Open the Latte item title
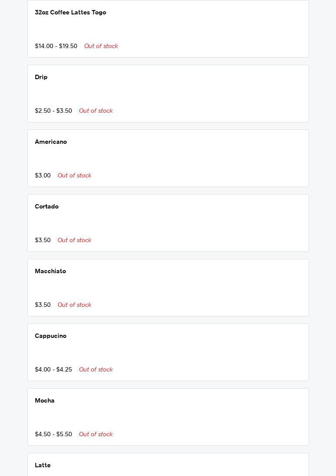The width and height of the screenshot is (336, 476). coord(43,466)
